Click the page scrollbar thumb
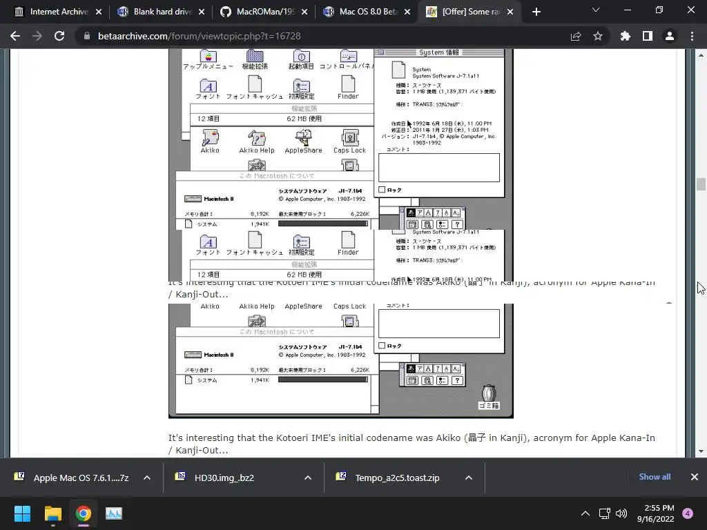This screenshot has width=707, height=530. pyautogui.click(x=701, y=184)
